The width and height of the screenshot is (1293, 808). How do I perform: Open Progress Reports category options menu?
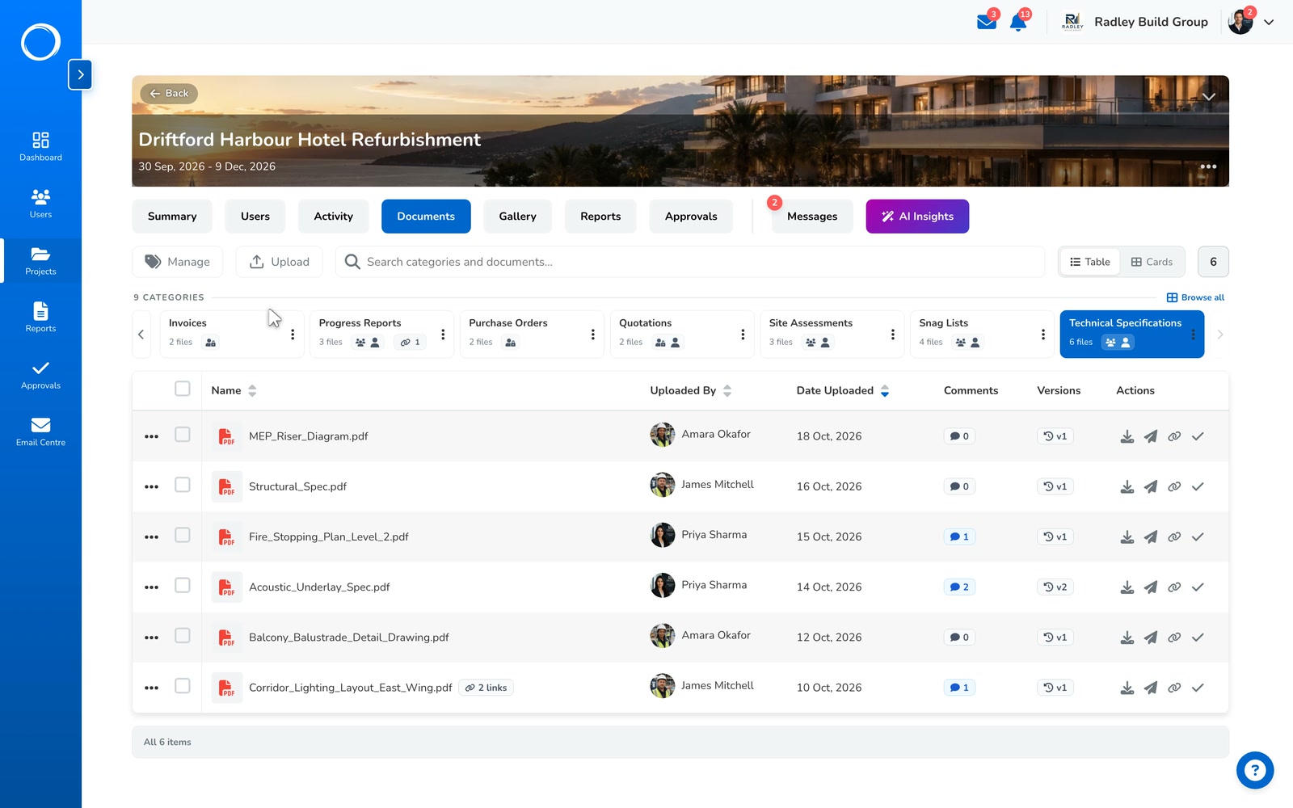tap(443, 335)
